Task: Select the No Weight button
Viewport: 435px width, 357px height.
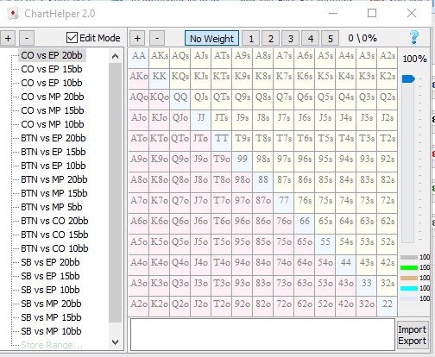Action: point(211,38)
